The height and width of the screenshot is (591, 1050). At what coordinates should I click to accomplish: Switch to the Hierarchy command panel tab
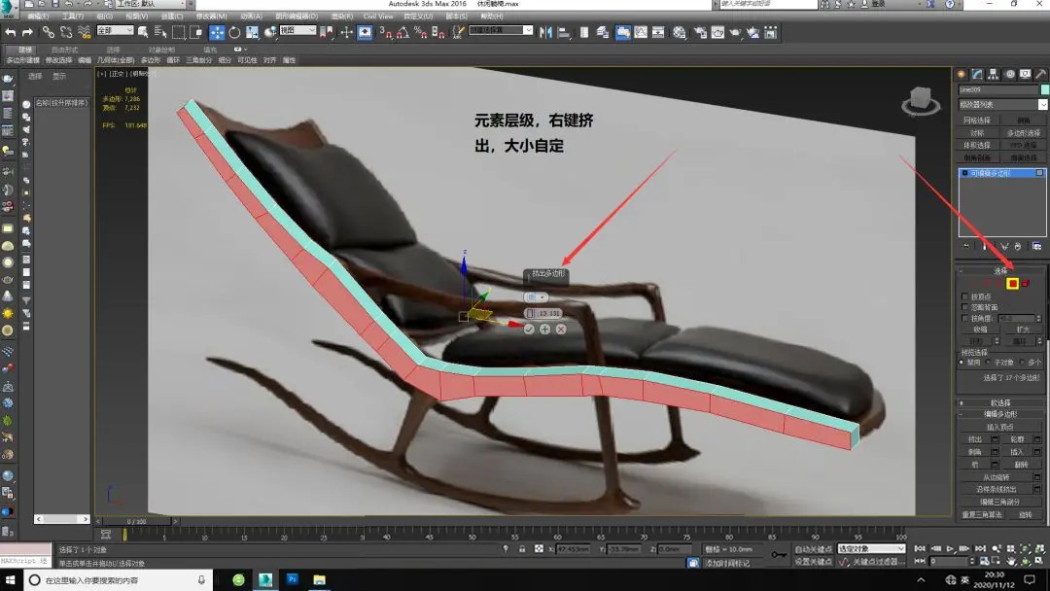pyautogui.click(x=993, y=74)
